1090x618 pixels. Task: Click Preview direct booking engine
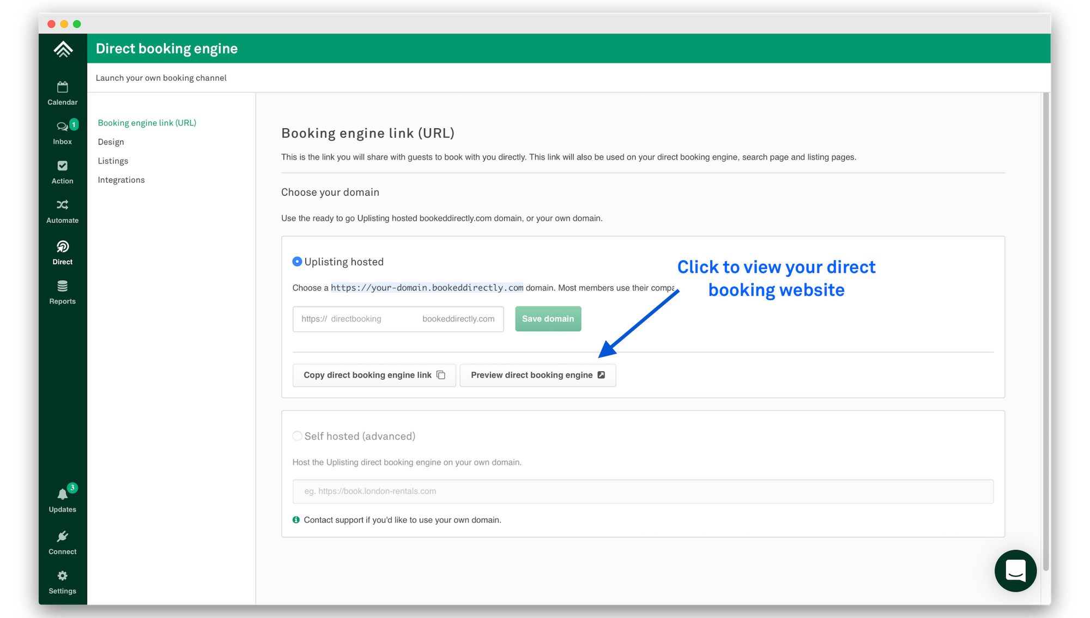tap(537, 375)
